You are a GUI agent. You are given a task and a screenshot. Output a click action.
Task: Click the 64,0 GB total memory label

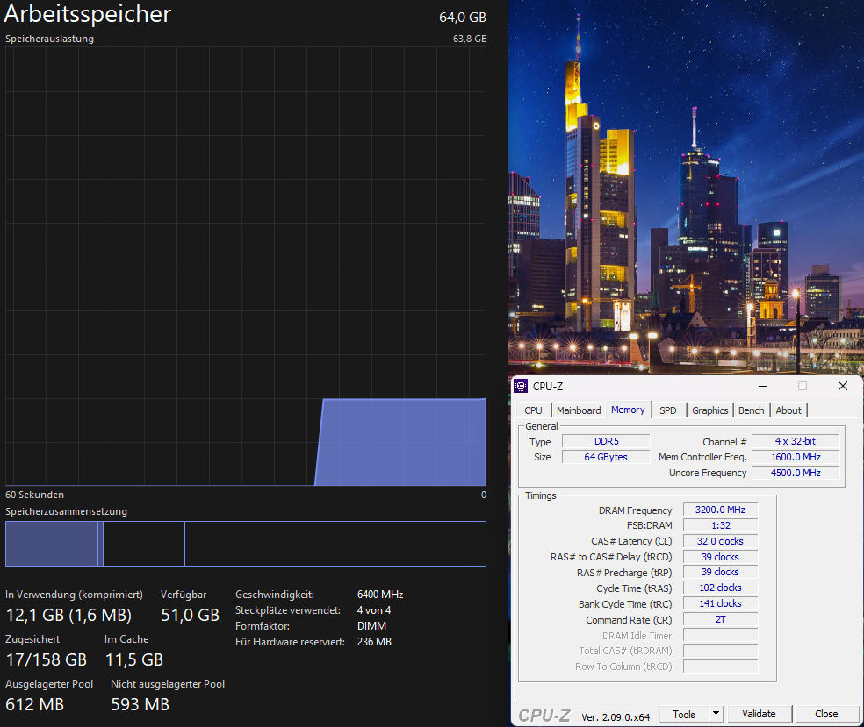click(463, 17)
